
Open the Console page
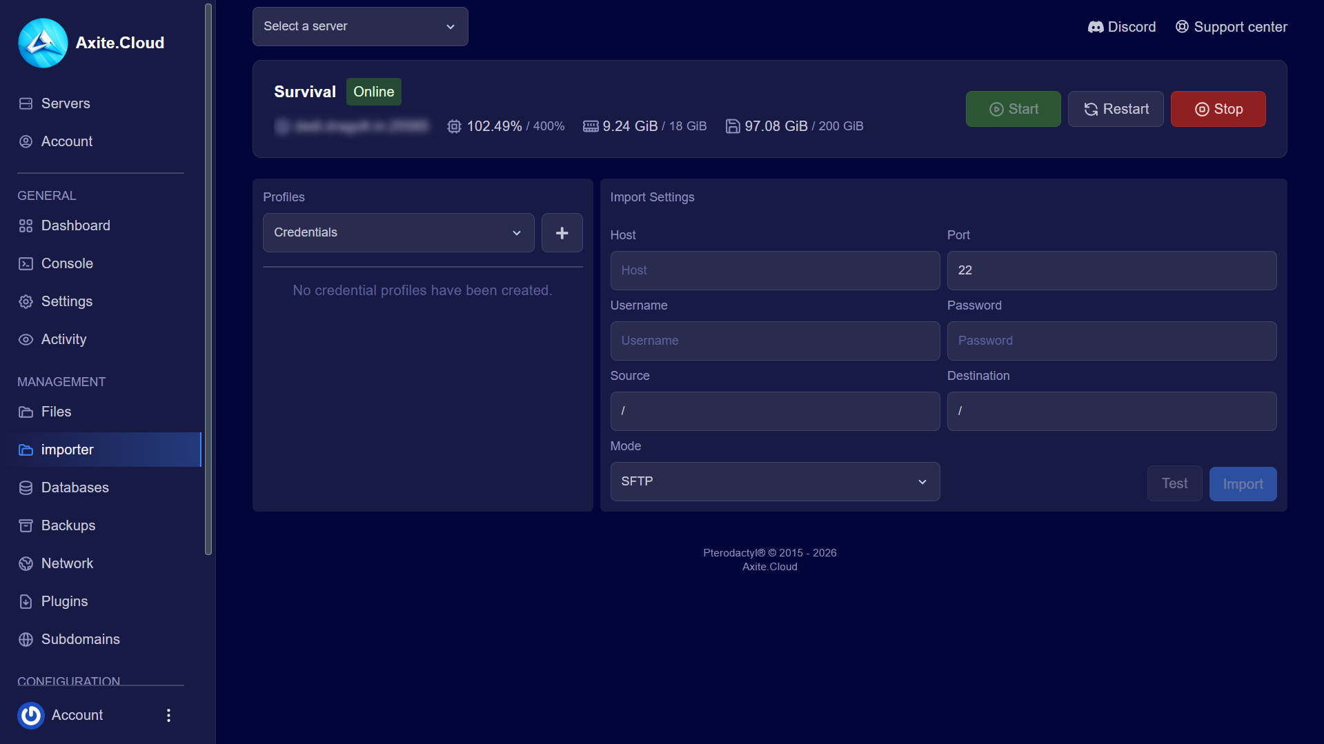(x=66, y=263)
